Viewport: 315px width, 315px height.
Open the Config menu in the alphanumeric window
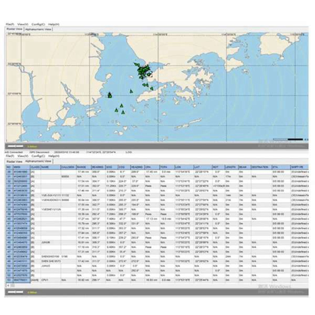38,156
